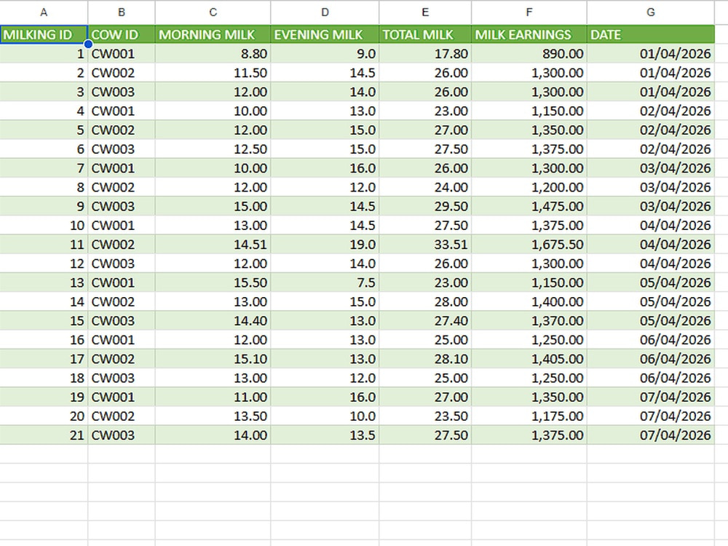Screen dimensions: 728x546
Task: Select morning milk value 11.50
Action: [213, 73]
